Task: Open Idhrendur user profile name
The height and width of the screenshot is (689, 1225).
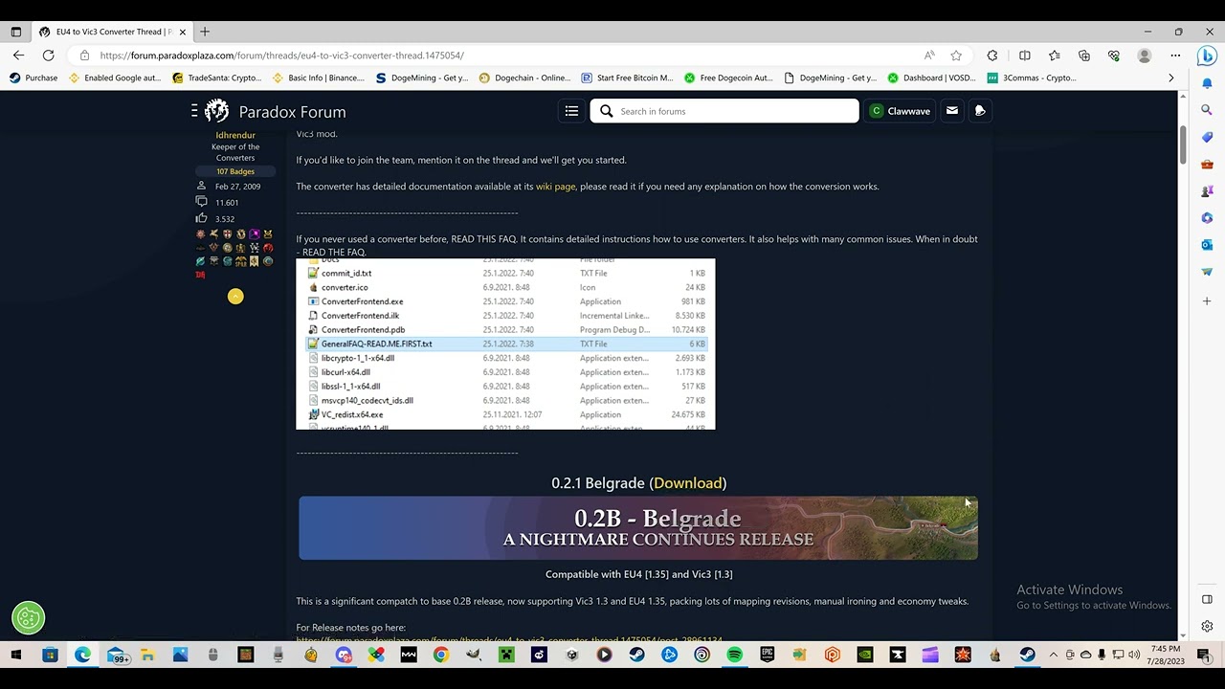Action: click(235, 135)
